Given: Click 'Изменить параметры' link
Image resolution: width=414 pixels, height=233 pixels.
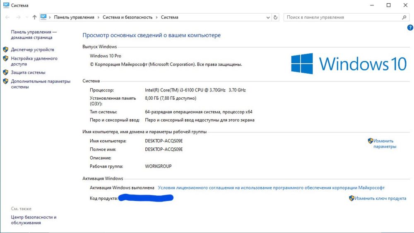Looking at the screenshot, I should pos(385,144).
